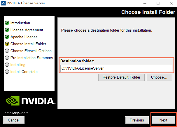
Task: Click the green checkmark beside Apache License
Action: 7,37
